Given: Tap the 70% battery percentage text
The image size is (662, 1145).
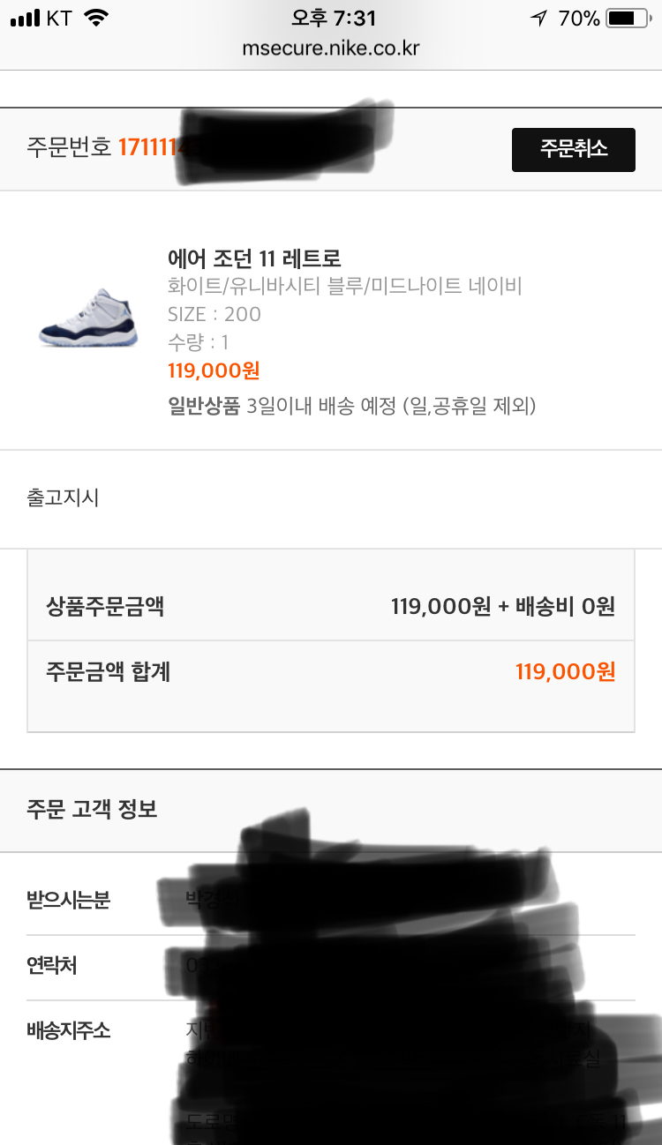Looking at the screenshot, I should pos(579,19).
